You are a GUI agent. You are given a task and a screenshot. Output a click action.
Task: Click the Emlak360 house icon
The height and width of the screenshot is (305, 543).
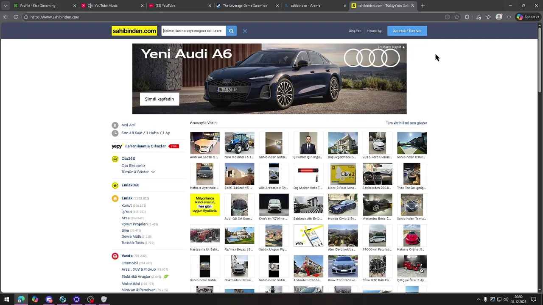(115, 186)
